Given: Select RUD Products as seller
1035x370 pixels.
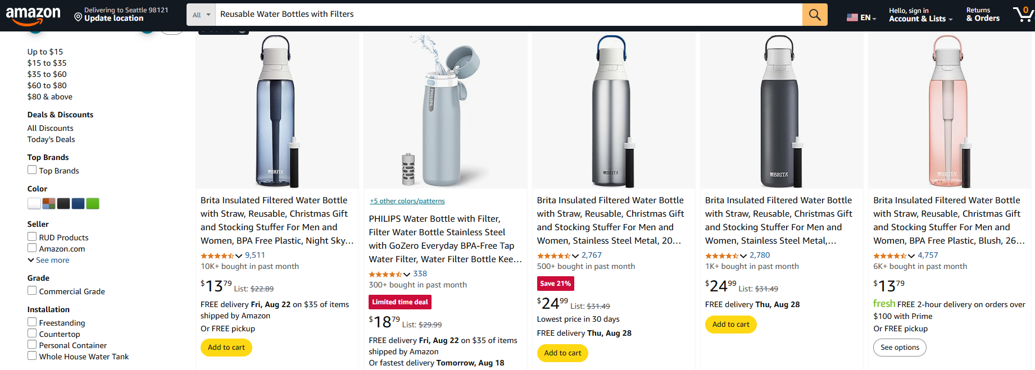Looking at the screenshot, I should tap(32, 237).
